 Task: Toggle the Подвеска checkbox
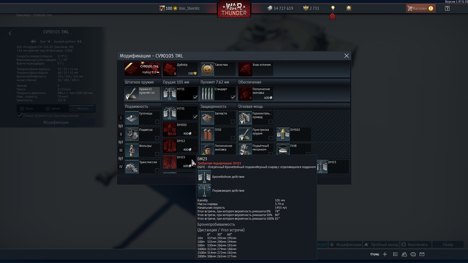pyautogui.click(x=157, y=138)
